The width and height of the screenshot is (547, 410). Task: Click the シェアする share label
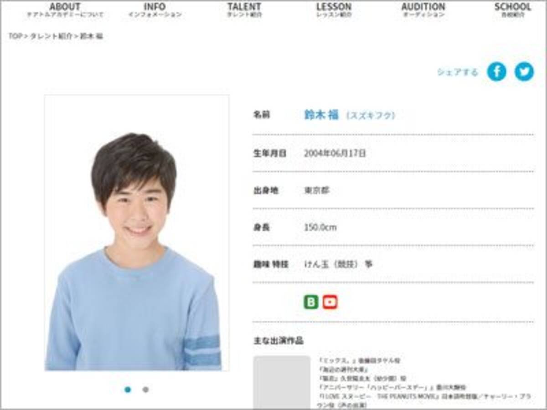coord(458,72)
